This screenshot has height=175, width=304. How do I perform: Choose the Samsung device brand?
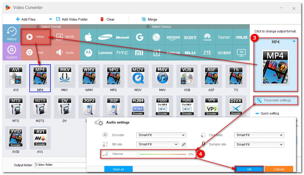coord(105,37)
